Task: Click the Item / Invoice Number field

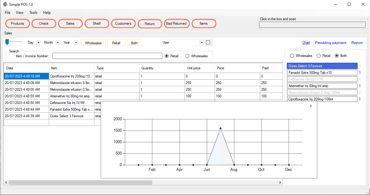Action: click(107, 56)
